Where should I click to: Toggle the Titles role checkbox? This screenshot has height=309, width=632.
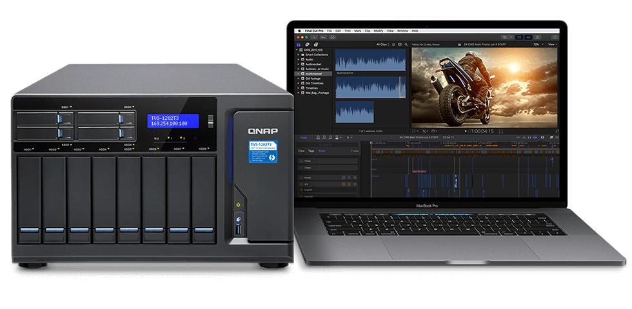(x=301, y=161)
